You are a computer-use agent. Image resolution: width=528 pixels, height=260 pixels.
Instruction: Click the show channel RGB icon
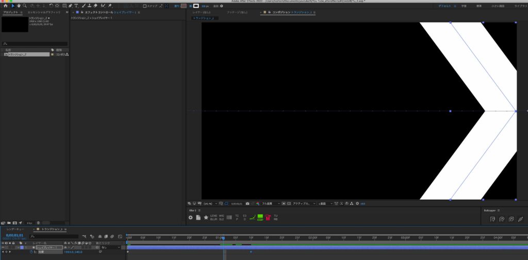pos(258,203)
